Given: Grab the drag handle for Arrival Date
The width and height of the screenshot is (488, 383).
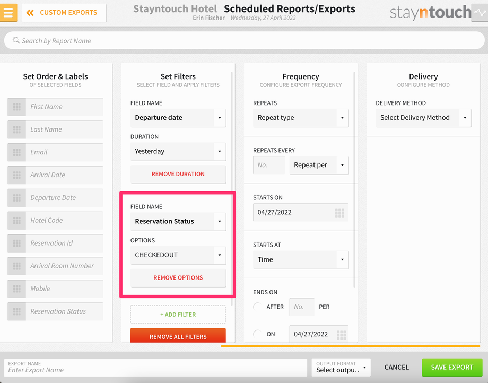Looking at the screenshot, I should 17,175.
